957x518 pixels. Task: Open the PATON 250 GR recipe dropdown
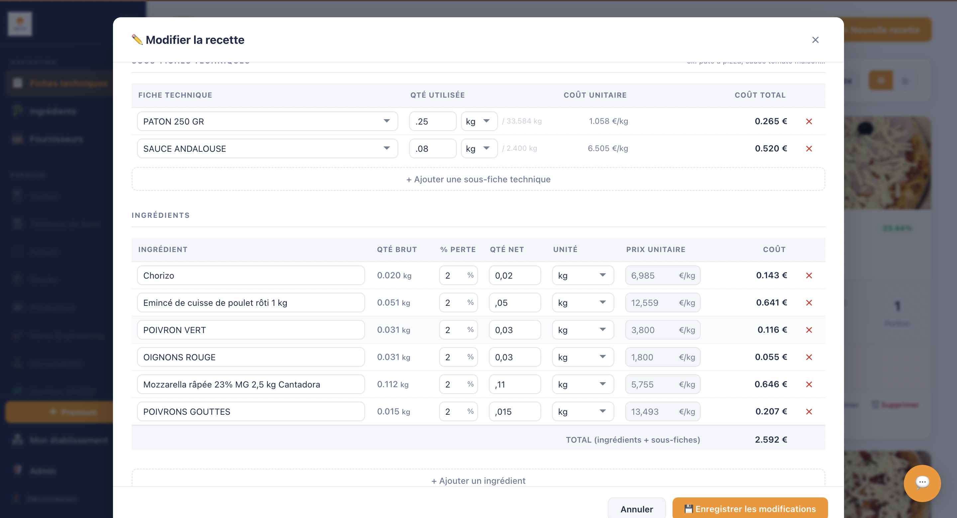coord(267,122)
